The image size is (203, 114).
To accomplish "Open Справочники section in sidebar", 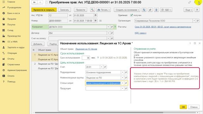I will coord(13,64).
